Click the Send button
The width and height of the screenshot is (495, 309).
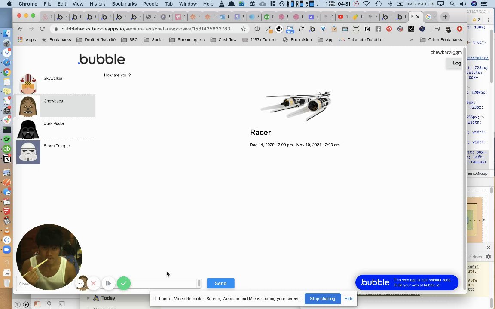(x=221, y=283)
